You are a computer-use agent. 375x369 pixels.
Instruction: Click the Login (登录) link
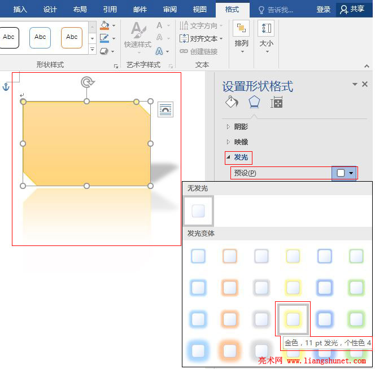pyautogui.click(x=324, y=10)
